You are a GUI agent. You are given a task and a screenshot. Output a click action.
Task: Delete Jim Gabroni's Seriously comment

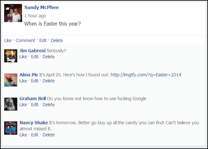pos(48,57)
